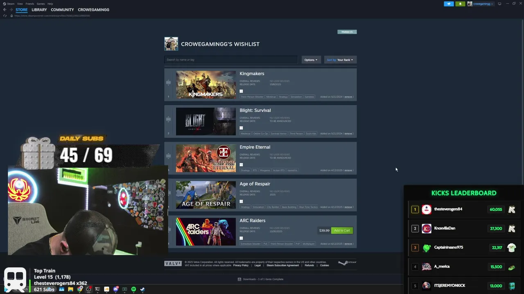
Task: Go back with the Steam back arrow
Action: pos(5,10)
